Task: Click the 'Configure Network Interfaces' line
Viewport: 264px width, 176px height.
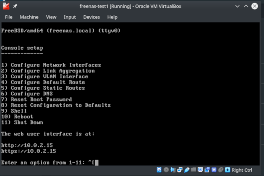Action: (51, 65)
